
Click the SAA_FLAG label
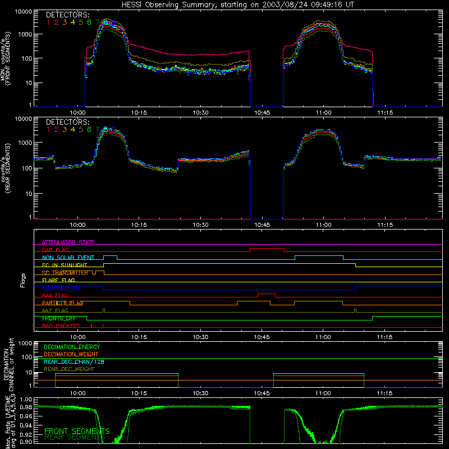55,295
